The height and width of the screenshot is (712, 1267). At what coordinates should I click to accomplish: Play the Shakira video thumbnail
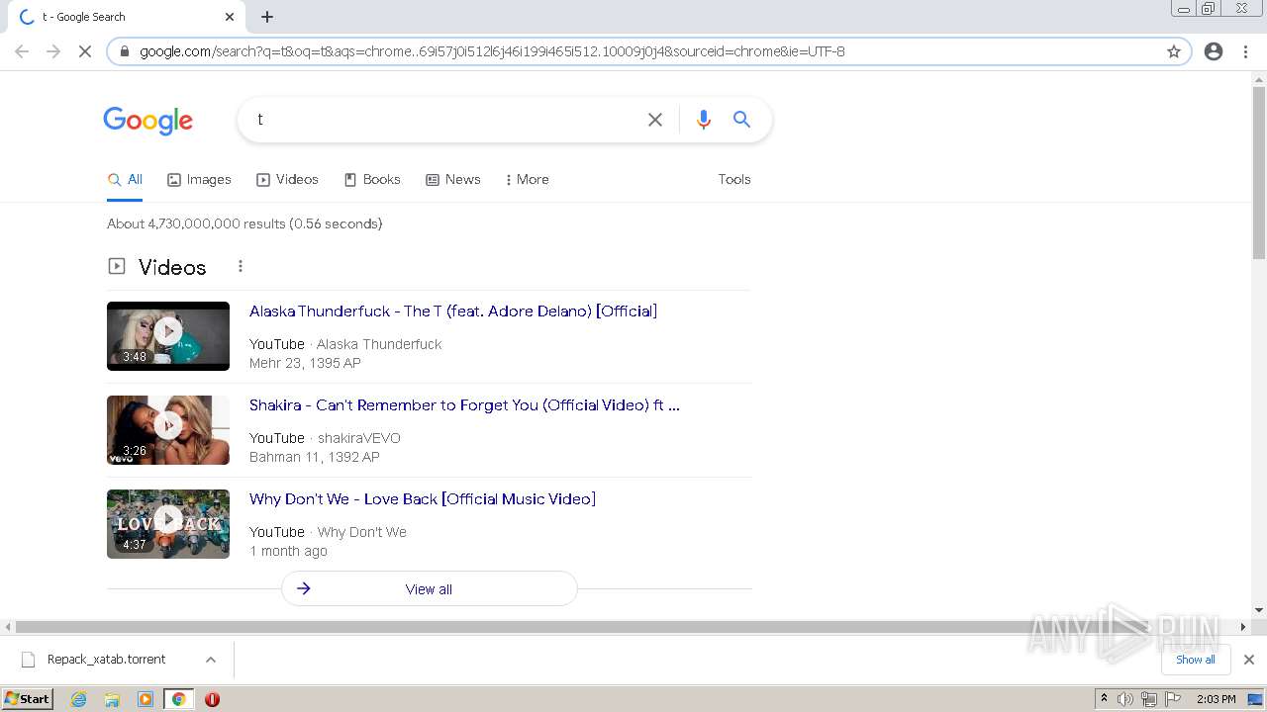point(168,430)
